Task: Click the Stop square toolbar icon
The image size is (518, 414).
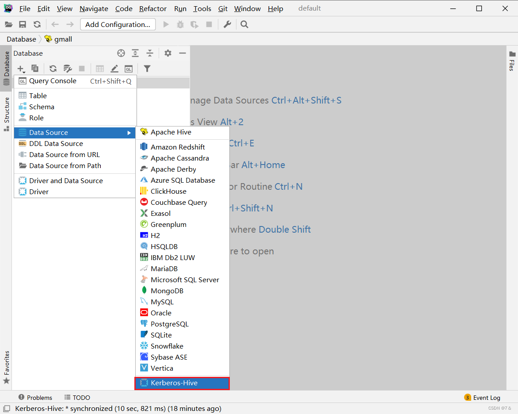Action: coord(209,24)
